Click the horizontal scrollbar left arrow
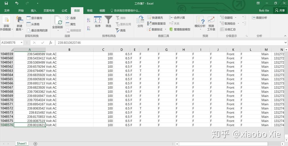 [177, 144]
